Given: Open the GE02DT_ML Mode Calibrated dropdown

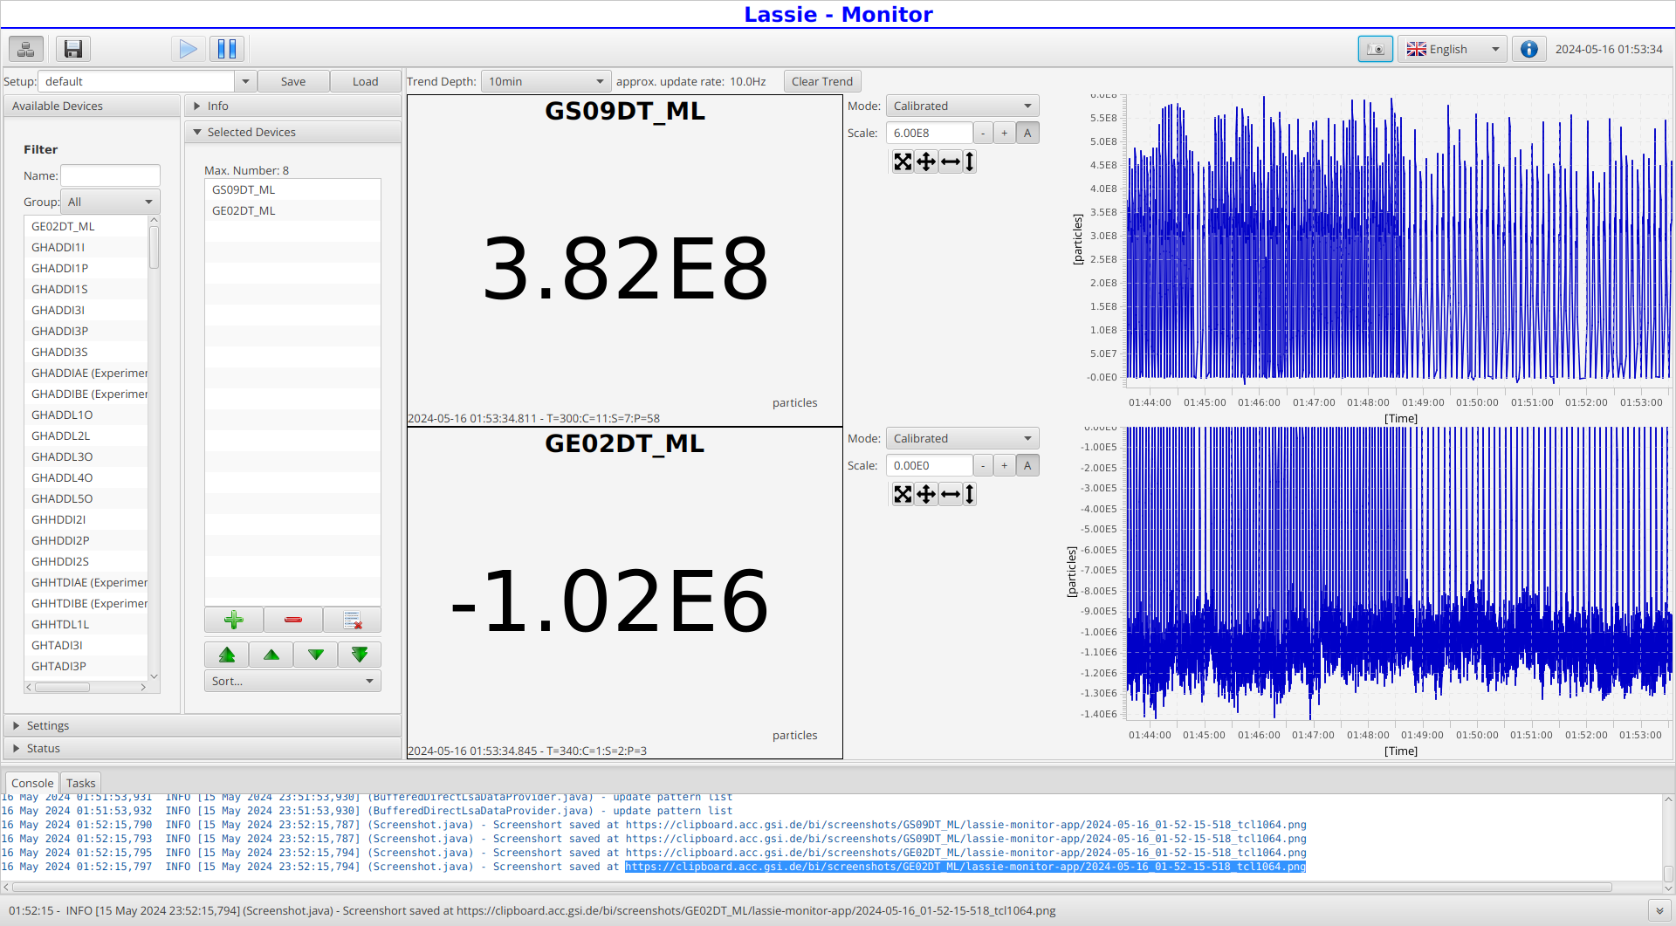Looking at the screenshot, I should pos(962,438).
